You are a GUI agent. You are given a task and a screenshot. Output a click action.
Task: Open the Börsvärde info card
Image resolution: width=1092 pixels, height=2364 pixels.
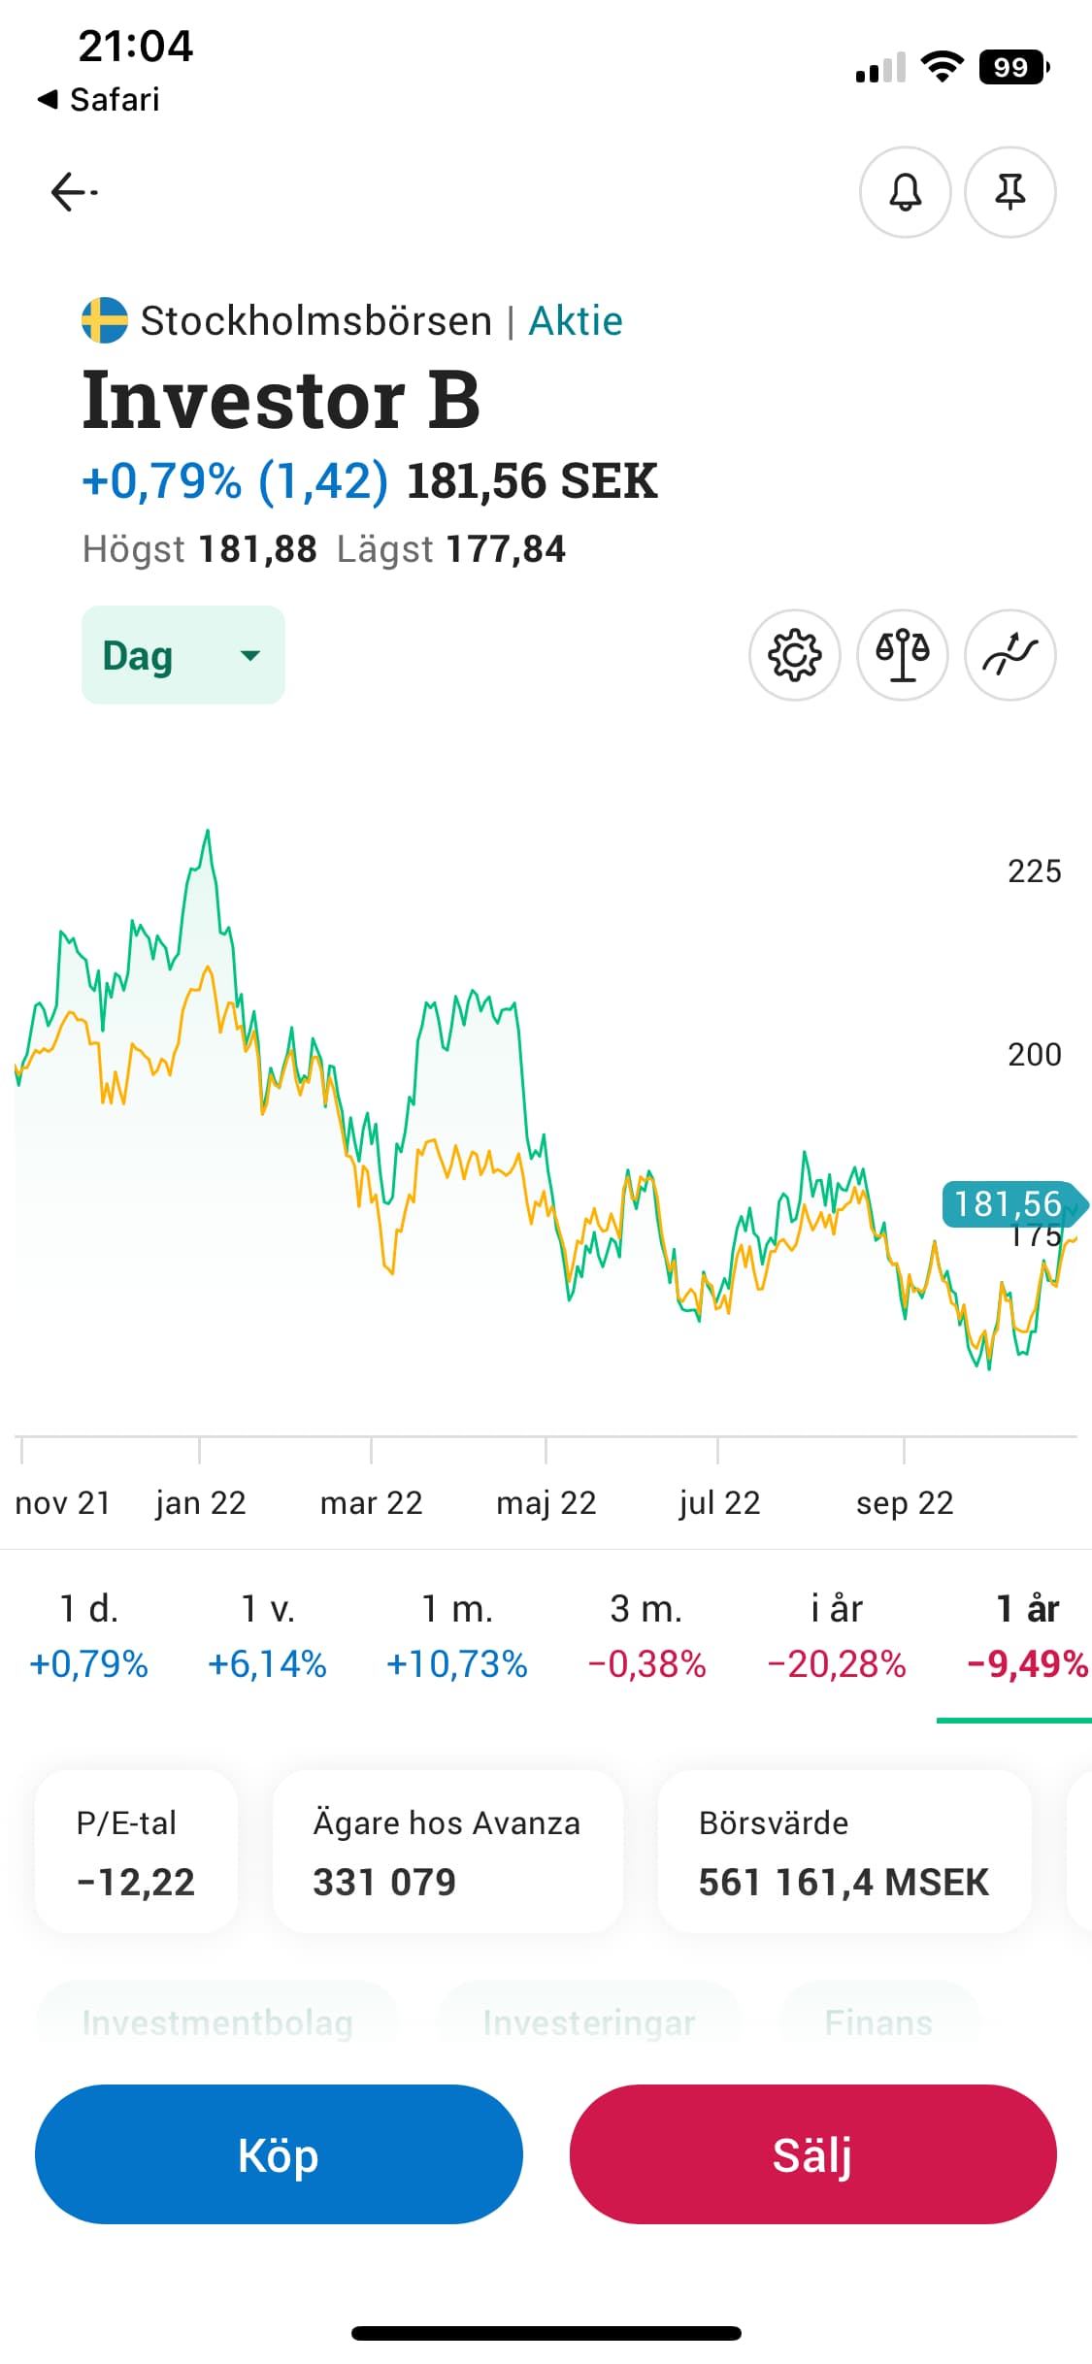844,1852
